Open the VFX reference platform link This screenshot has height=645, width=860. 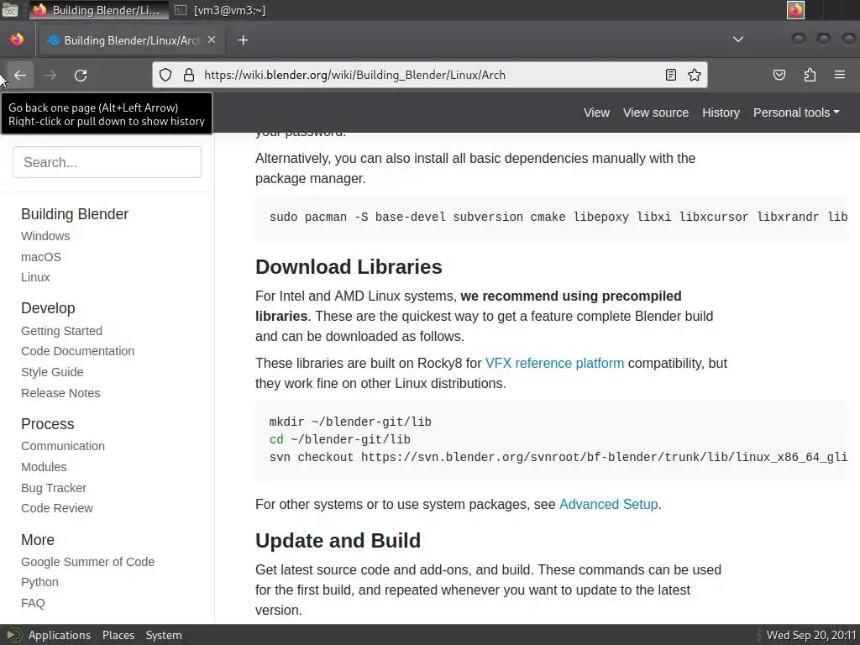[554, 363]
